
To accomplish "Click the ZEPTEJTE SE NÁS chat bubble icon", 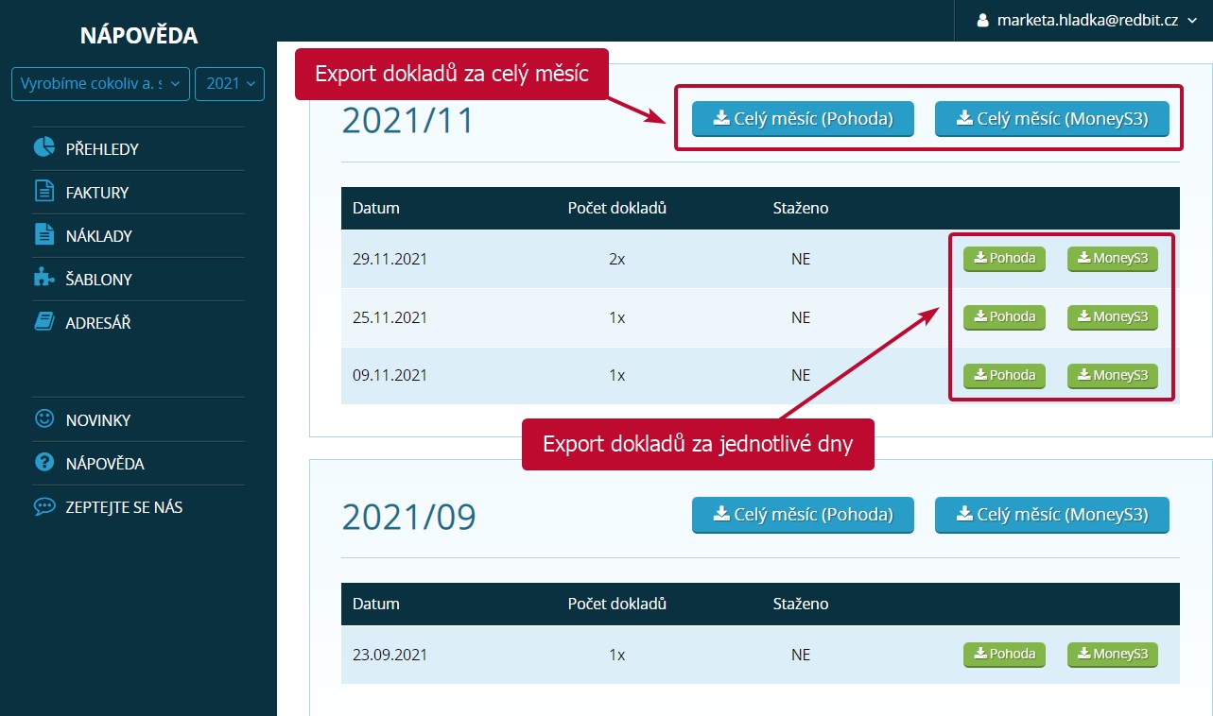I will click(43, 506).
